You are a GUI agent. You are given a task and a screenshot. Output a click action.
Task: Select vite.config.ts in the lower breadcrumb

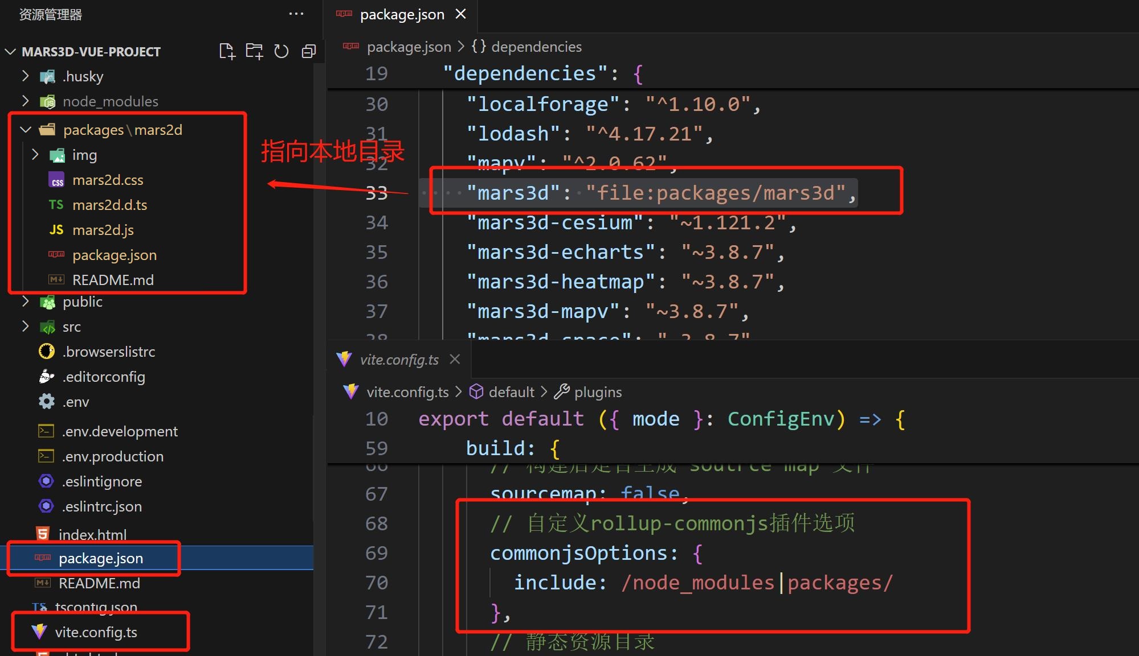407,392
